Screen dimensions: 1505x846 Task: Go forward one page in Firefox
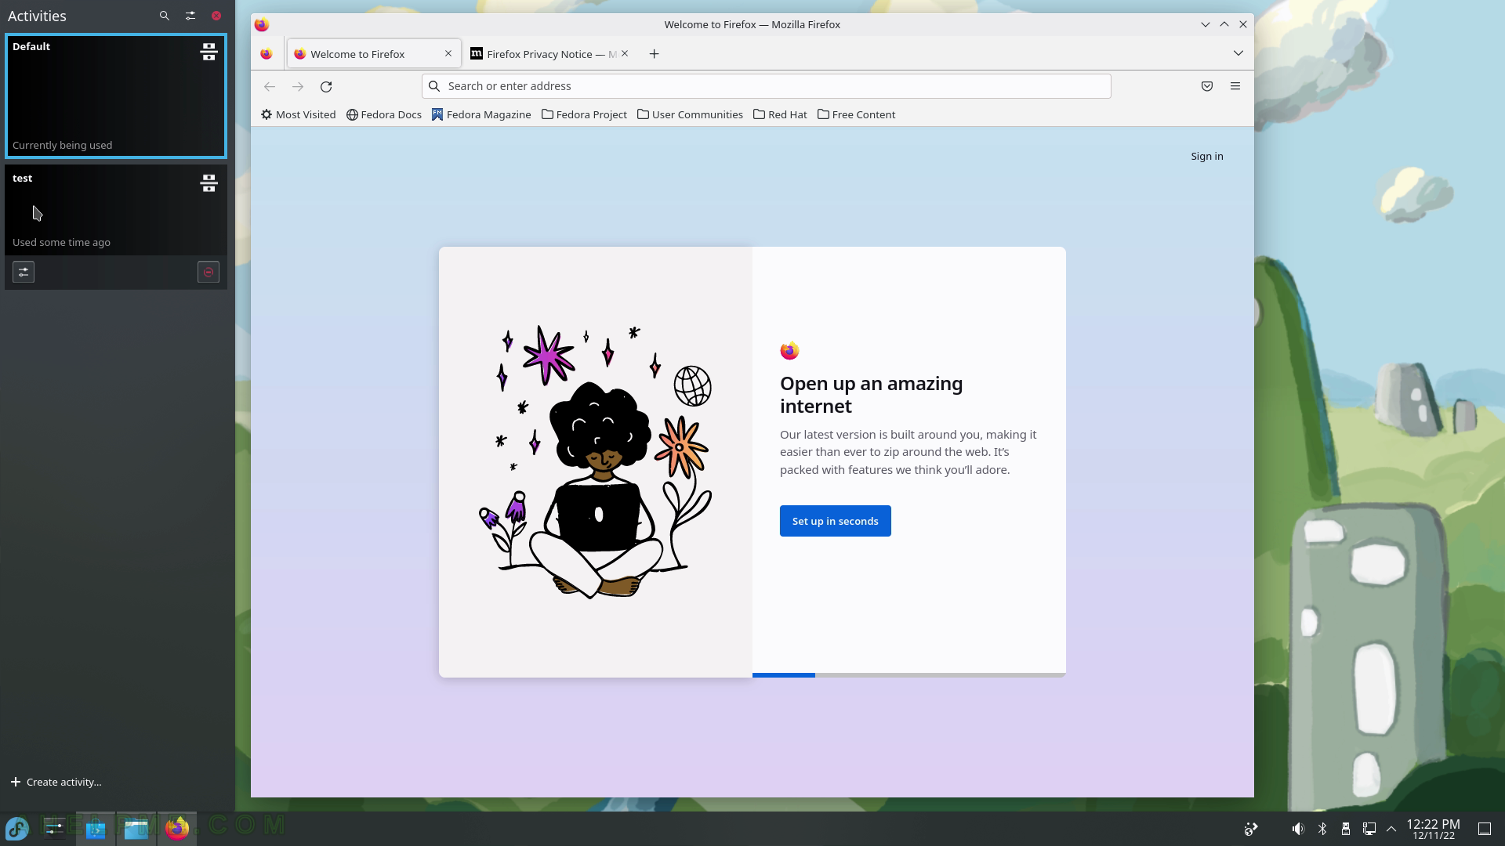coord(298,86)
